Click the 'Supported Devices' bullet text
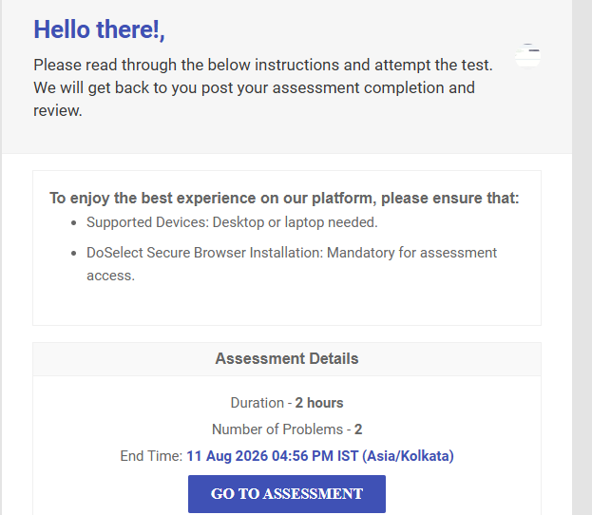The image size is (592, 515). (232, 222)
